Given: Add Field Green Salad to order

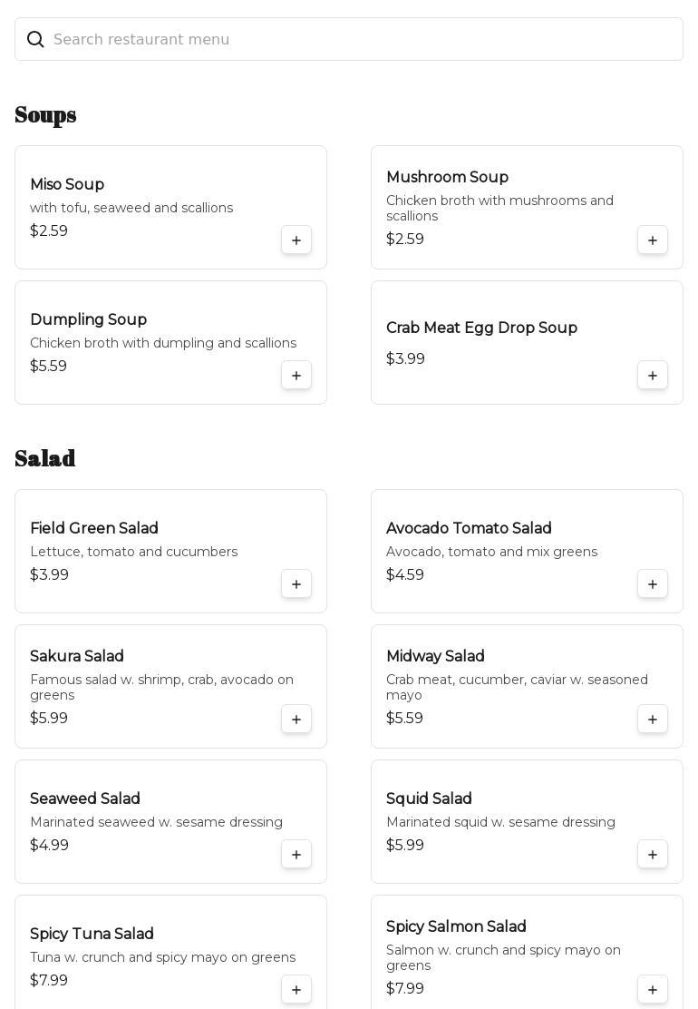Looking at the screenshot, I should [x=296, y=584].
